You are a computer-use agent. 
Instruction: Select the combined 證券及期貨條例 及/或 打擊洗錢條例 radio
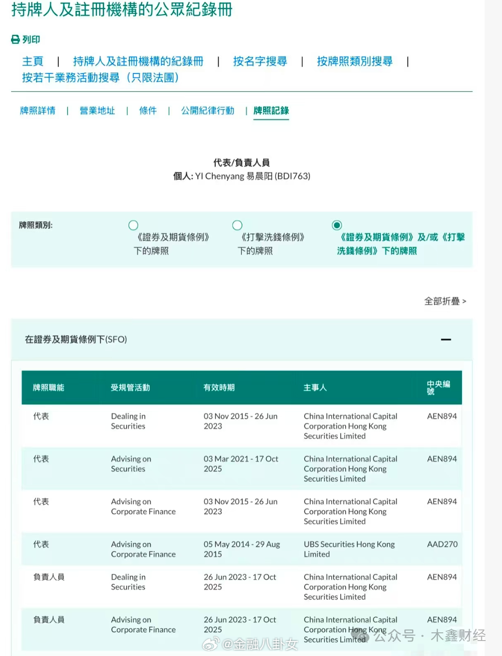point(337,225)
